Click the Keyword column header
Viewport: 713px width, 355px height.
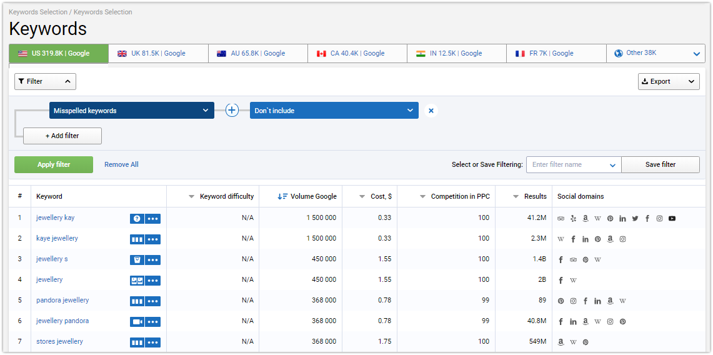click(x=49, y=196)
